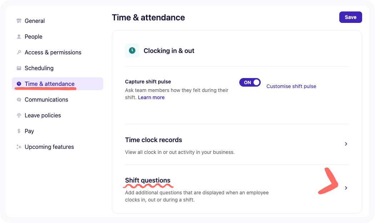
Task: Click the General building icon in sidebar
Action: [19, 21]
